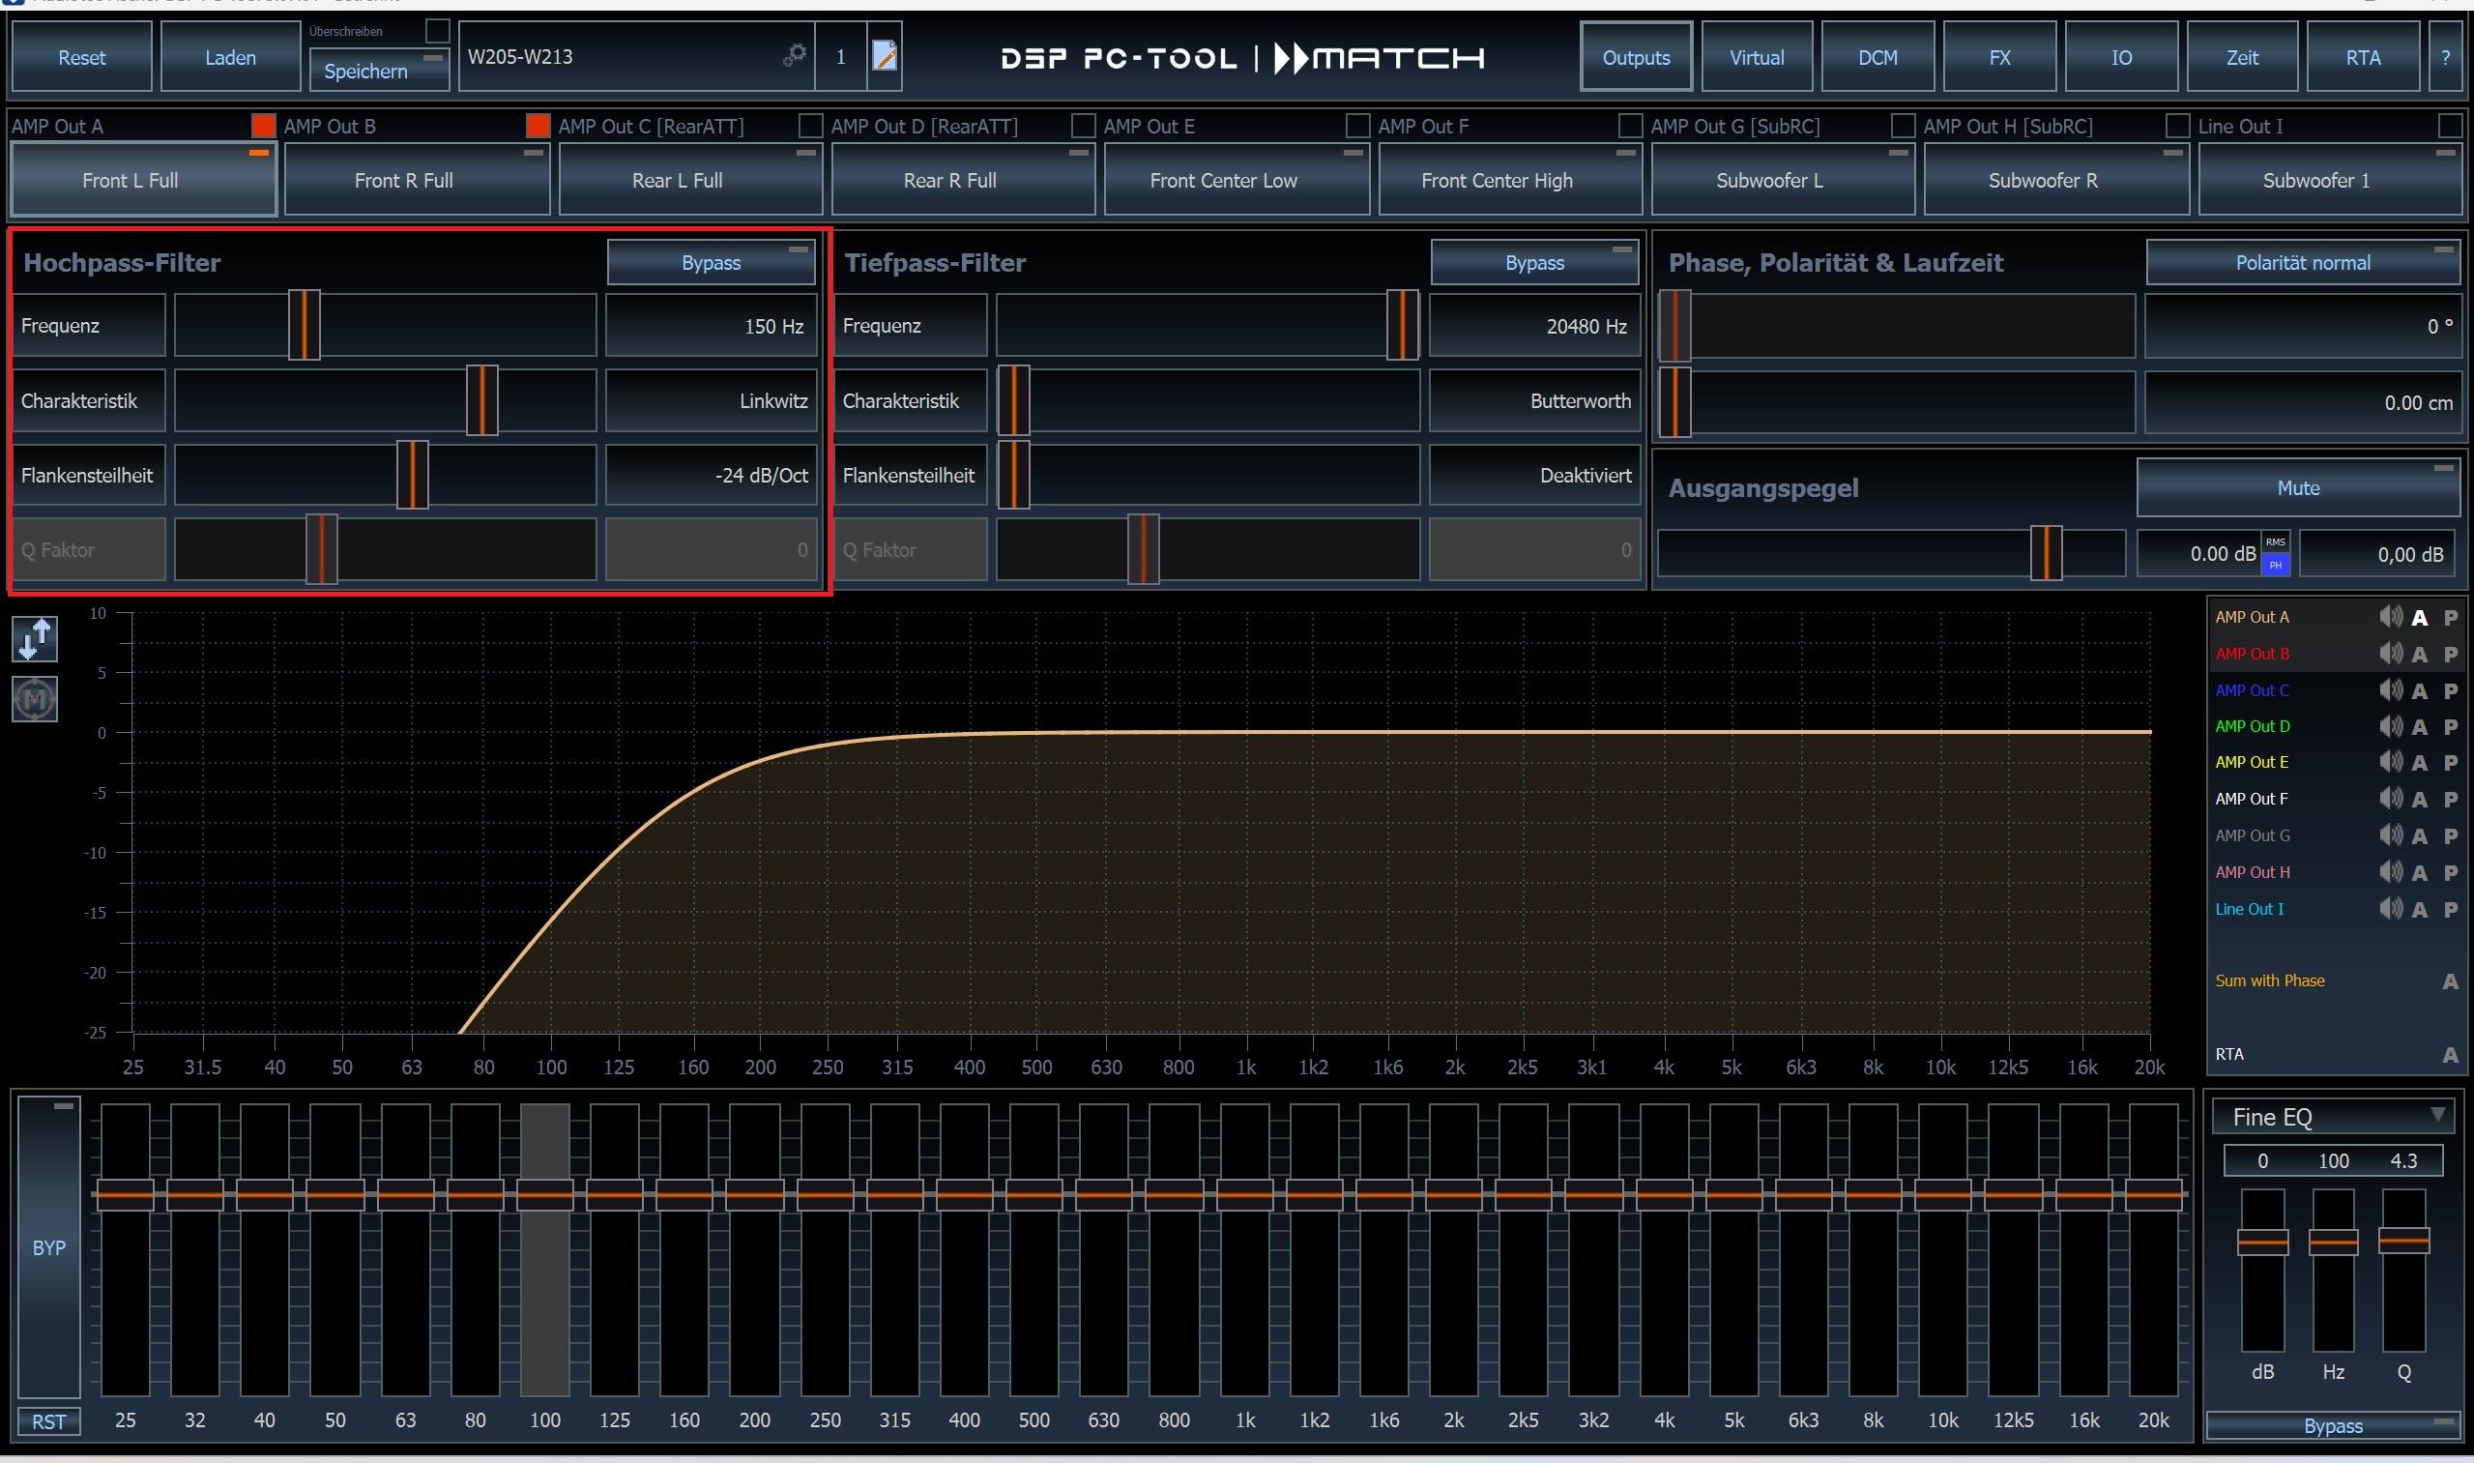Image resolution: width=2474 pixels, height=1463 pixels.
Task: Check the AMP Out F checkbox
Action: (1630, 125)
